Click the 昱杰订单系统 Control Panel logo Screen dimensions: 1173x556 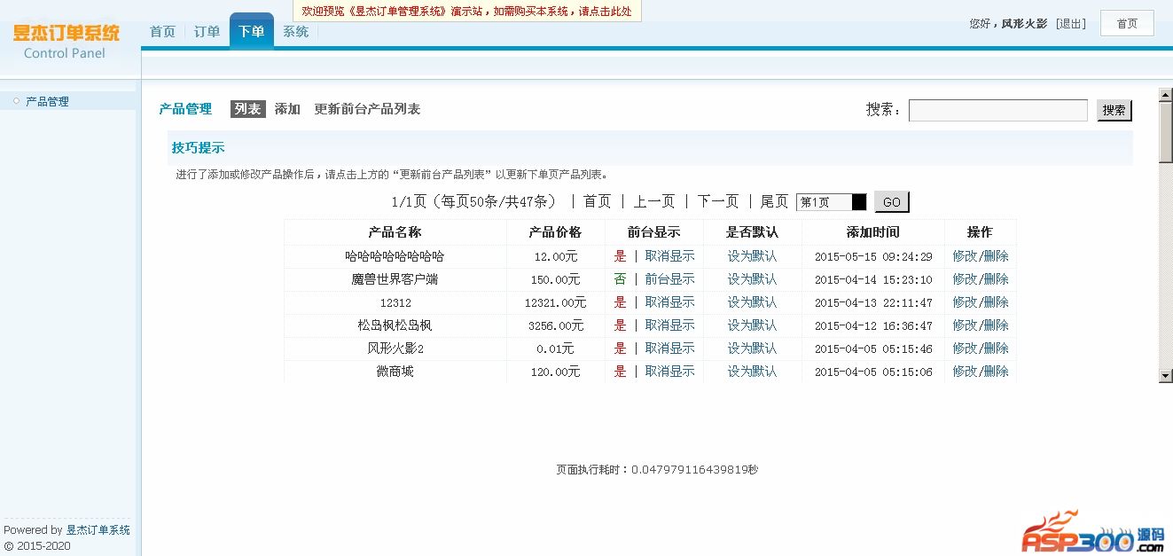(x=66, y=41)
